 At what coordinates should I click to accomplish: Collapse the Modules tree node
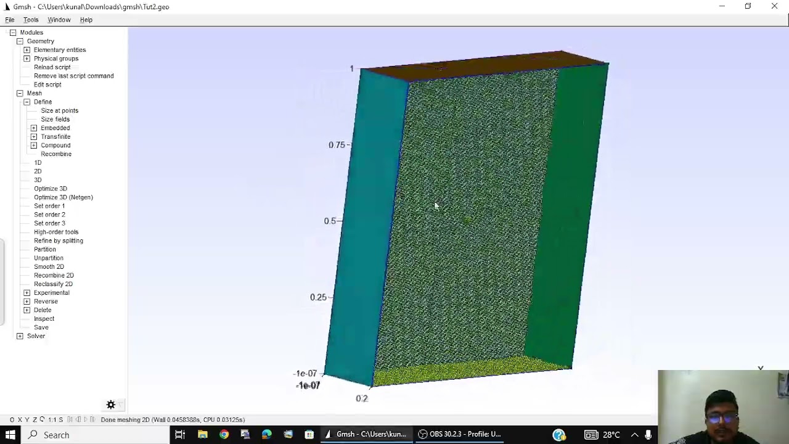coord(13,33)
